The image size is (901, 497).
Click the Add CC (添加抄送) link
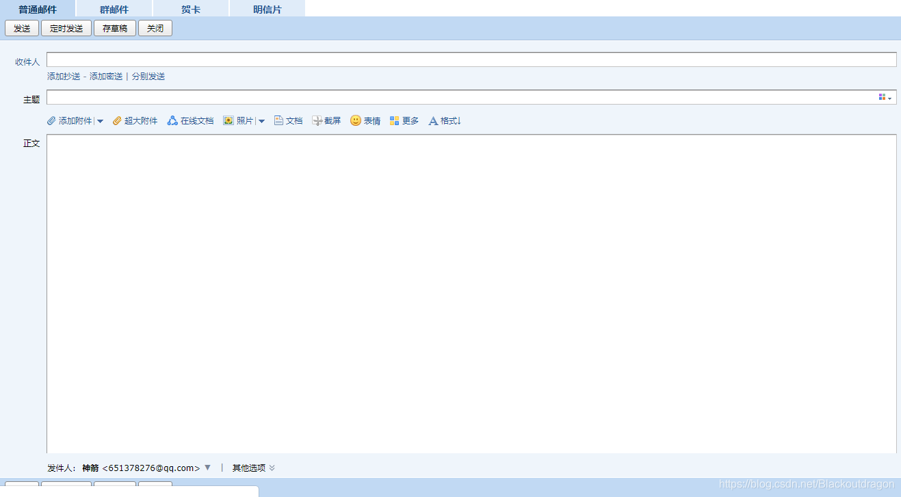[x=64, y=77]
